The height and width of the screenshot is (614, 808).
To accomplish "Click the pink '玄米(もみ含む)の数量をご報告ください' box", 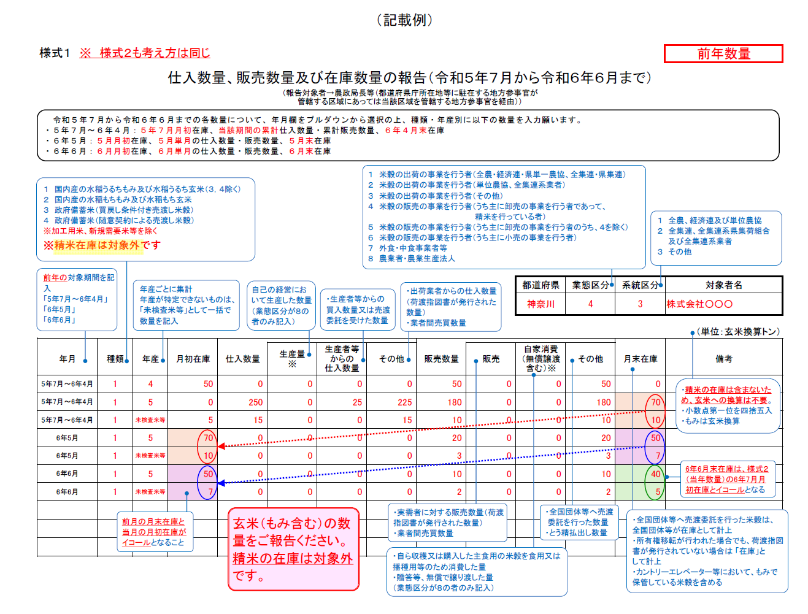I will 293,549.
